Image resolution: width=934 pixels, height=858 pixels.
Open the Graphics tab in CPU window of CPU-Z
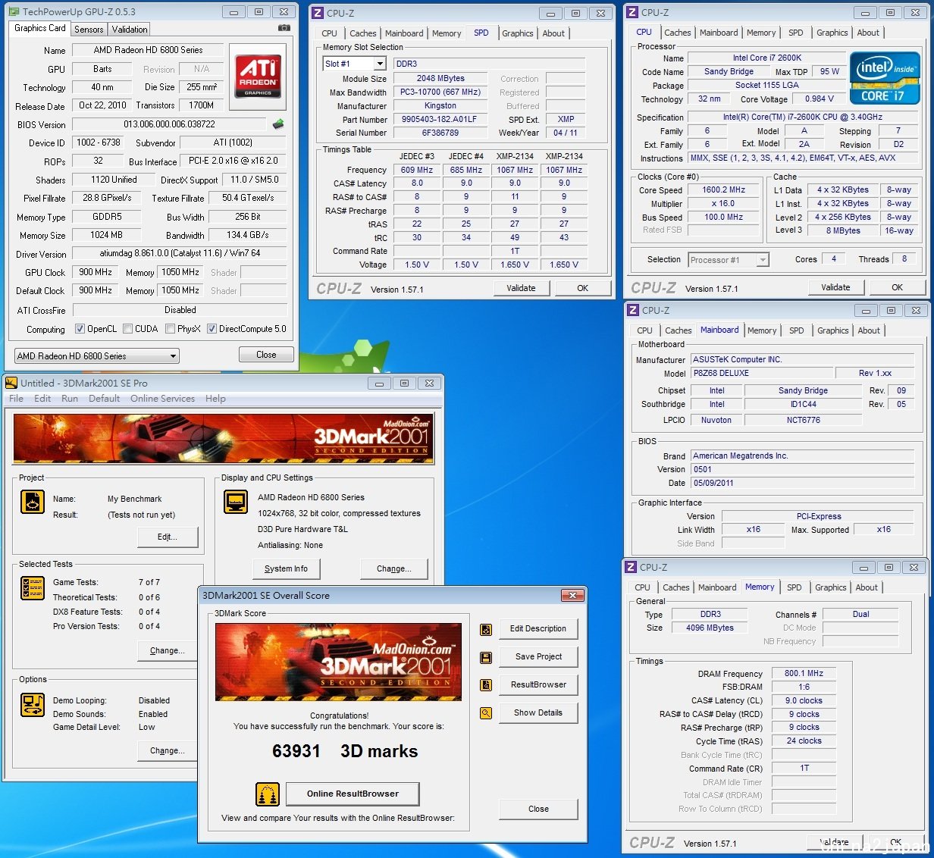pos(832,33)
